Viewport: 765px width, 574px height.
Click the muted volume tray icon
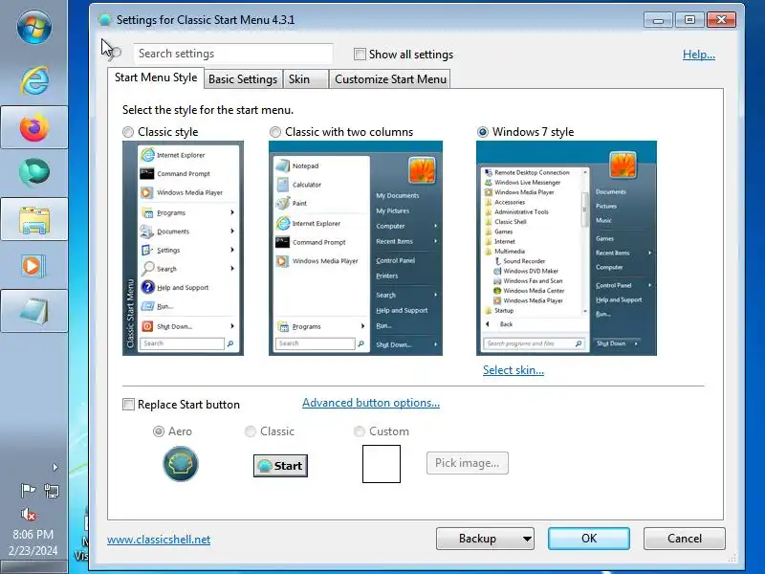pos(28,514)
